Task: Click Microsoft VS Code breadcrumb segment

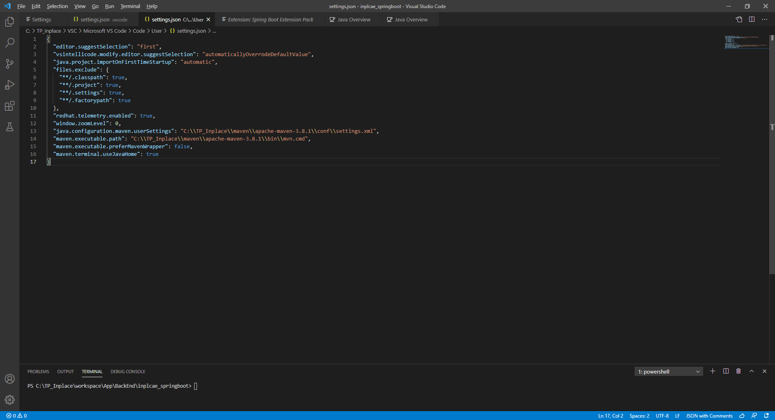Action: [105, 31]
